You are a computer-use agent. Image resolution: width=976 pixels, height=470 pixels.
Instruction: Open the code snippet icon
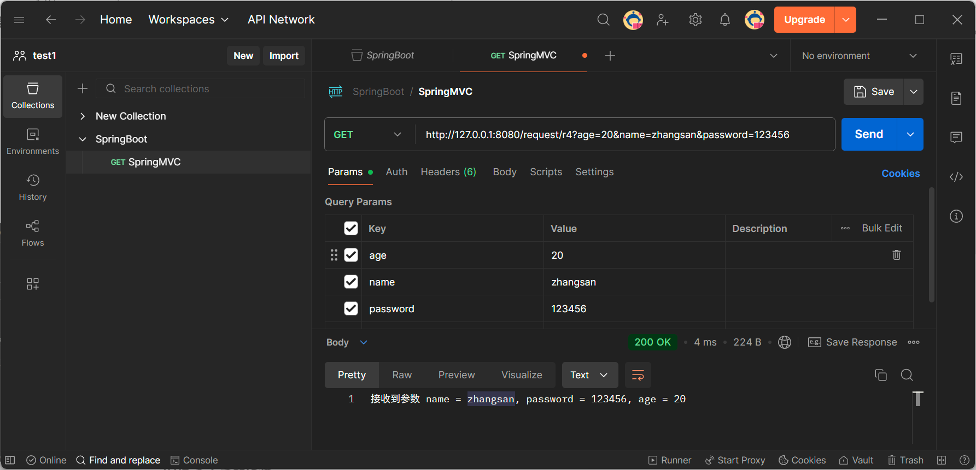pyautogui.click(x=956, y=177)
